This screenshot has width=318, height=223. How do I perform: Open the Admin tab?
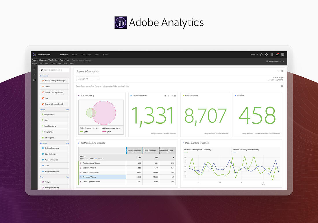click(x=105, y=54)
